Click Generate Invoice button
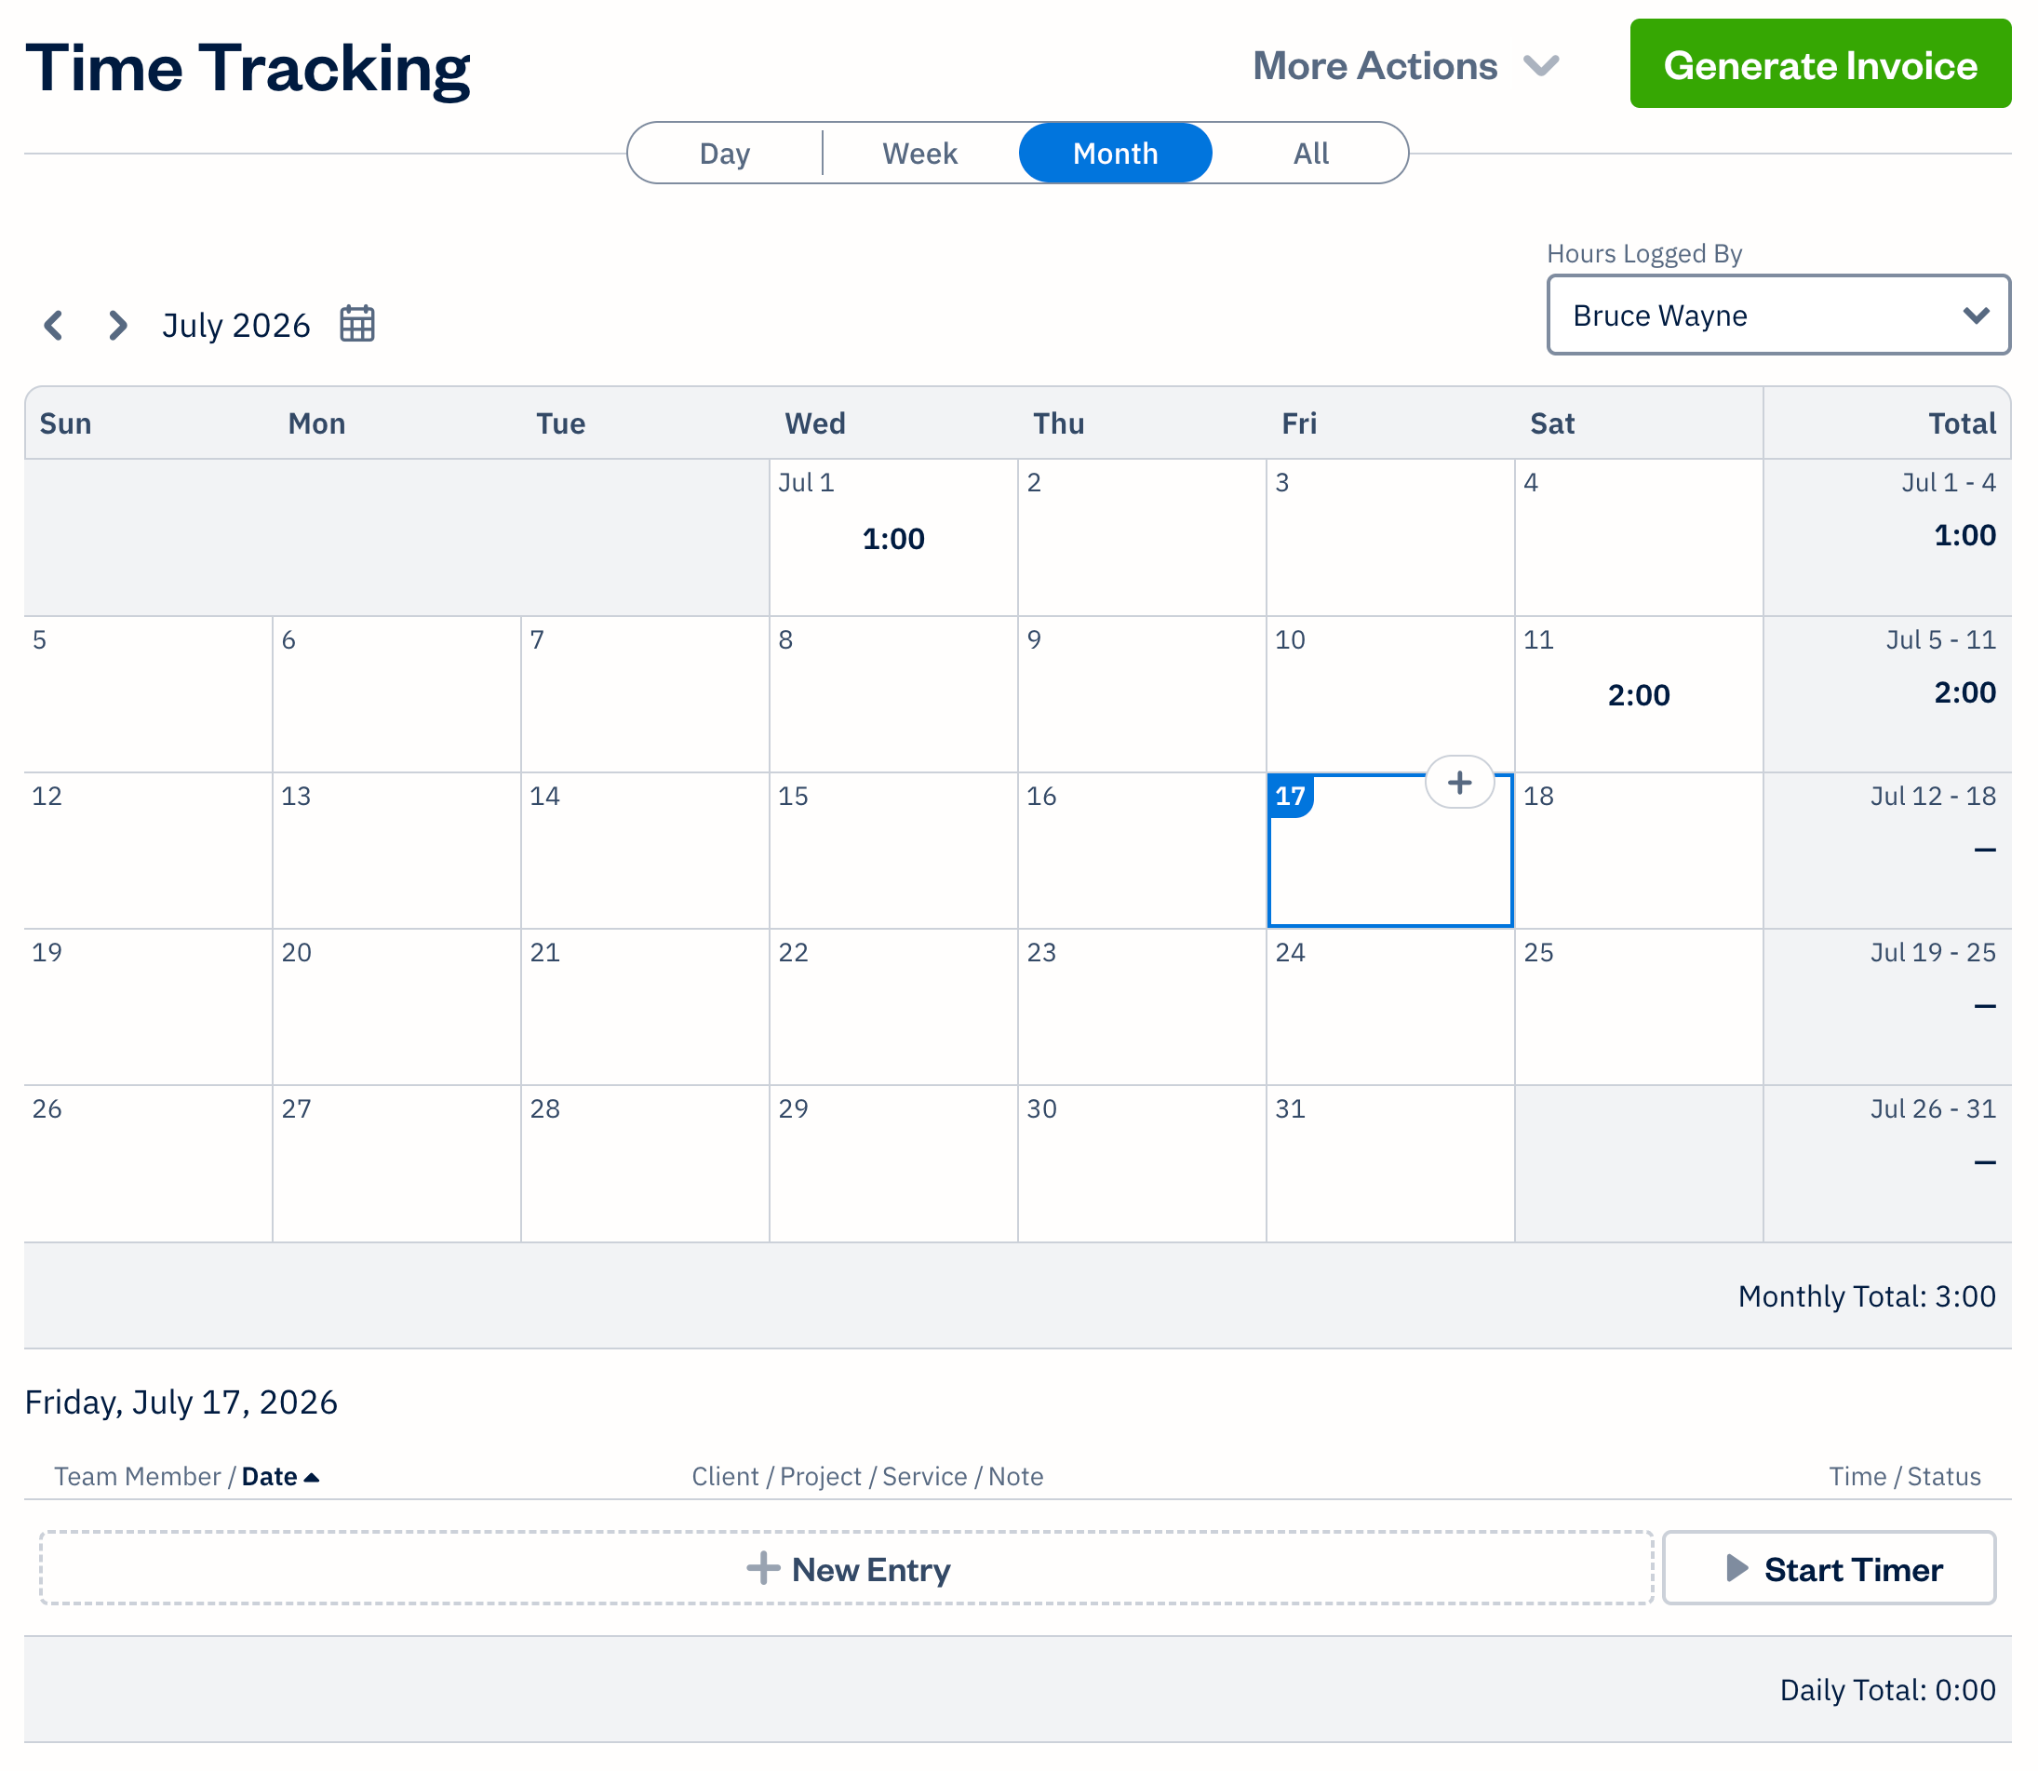2038x1771 pixels. [x=1820, y=64]
